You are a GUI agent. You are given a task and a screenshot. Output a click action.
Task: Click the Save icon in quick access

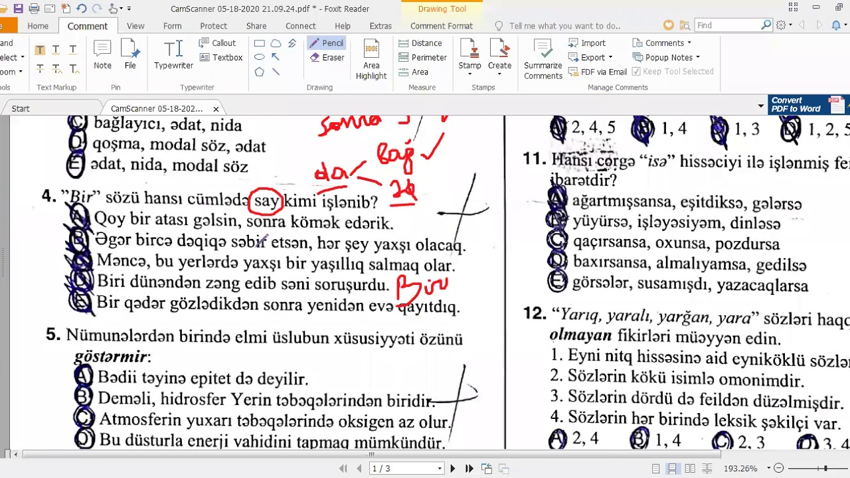[19, 9]
